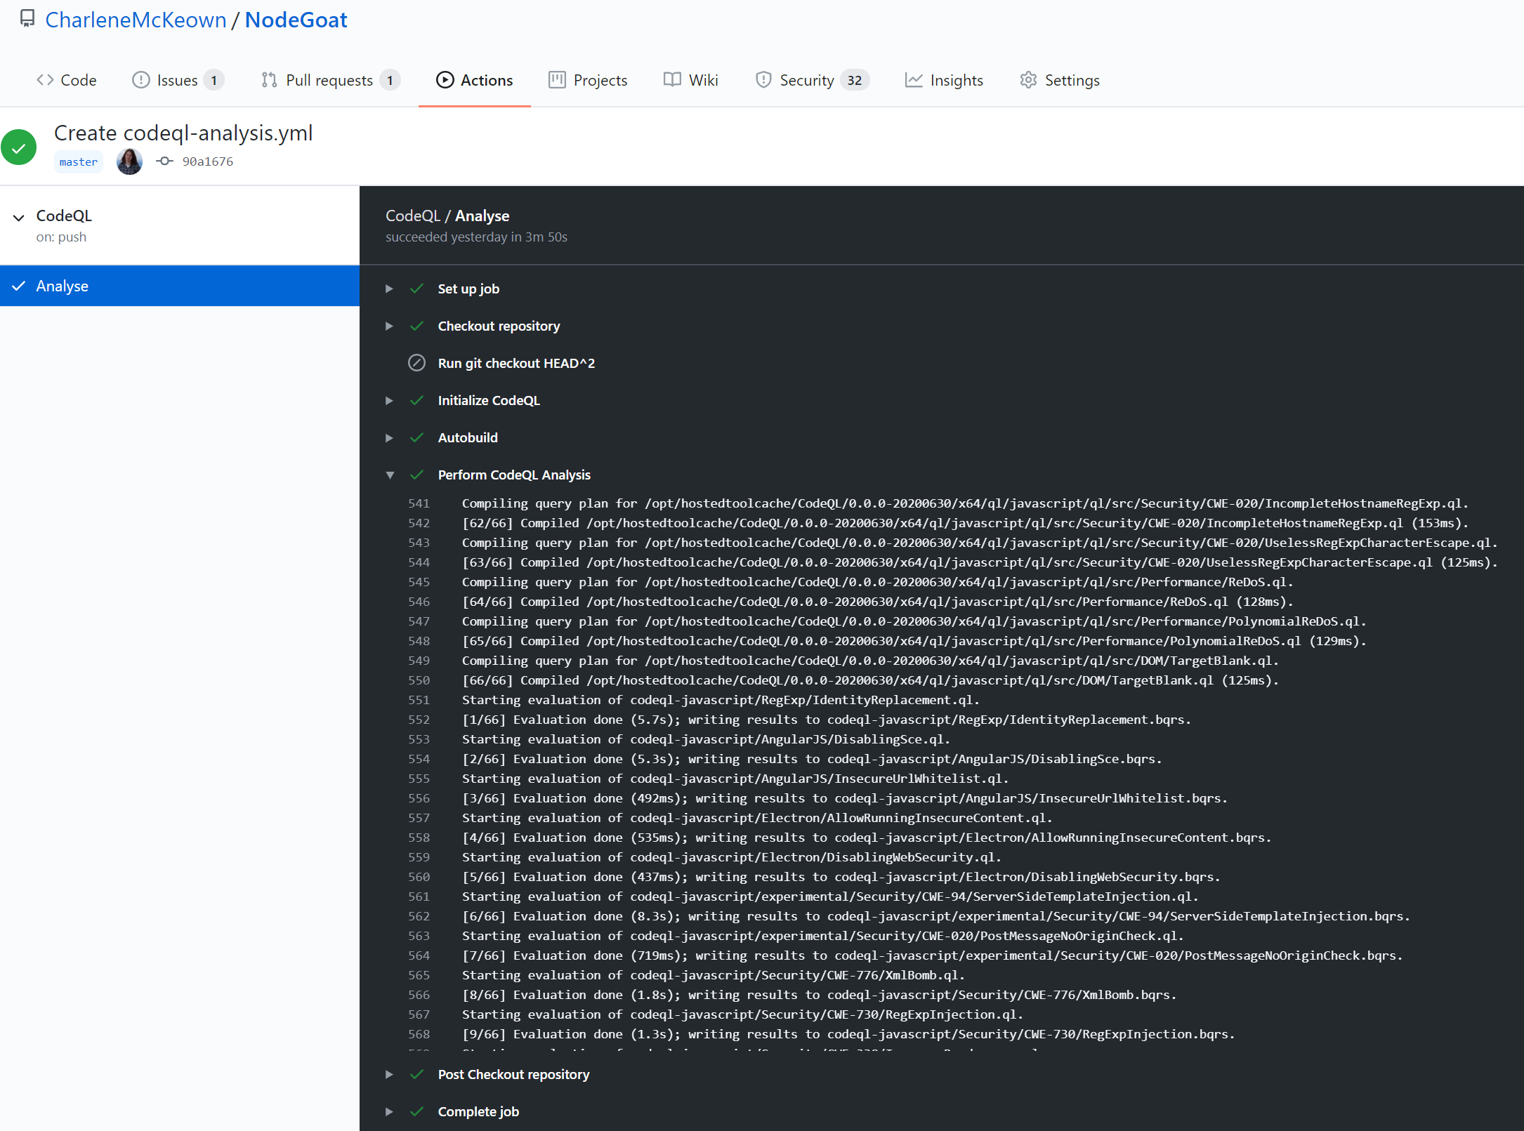Click log line [62/66] Compiled IncompleteHostnameRegExp.ql

click(965, 523)
